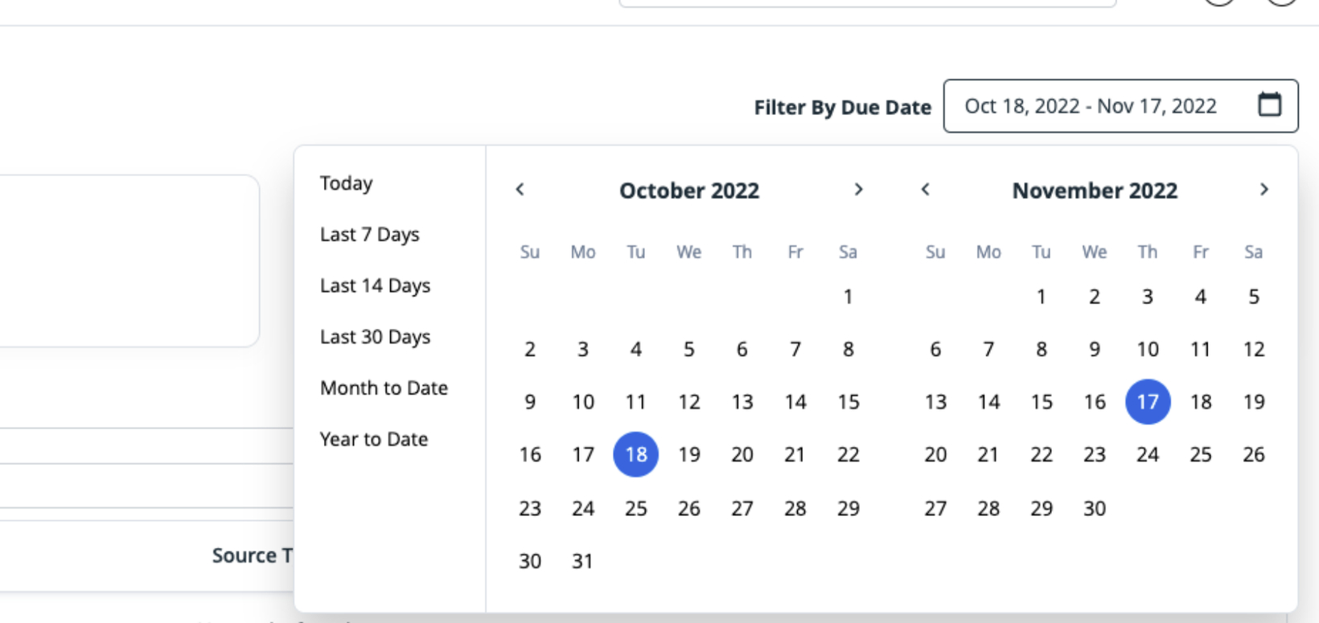Select the Today preset
1319x623 pixels.
pos(346,183)
